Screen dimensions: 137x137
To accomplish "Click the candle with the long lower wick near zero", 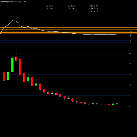I will click(x=105, y=105).
